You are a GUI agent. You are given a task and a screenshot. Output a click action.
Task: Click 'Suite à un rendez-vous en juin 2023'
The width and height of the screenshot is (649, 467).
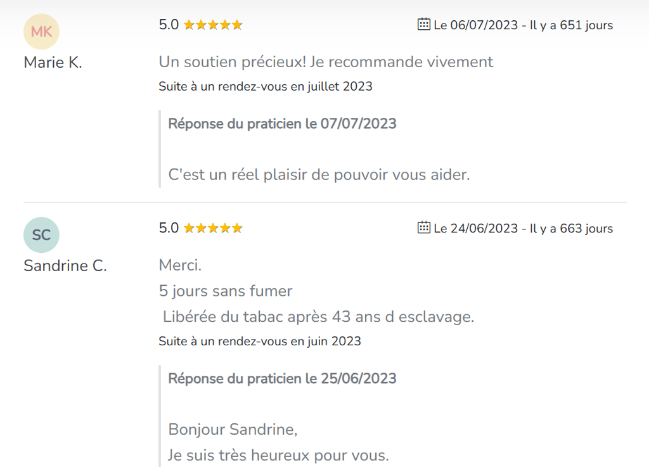[x=260, y=342]
